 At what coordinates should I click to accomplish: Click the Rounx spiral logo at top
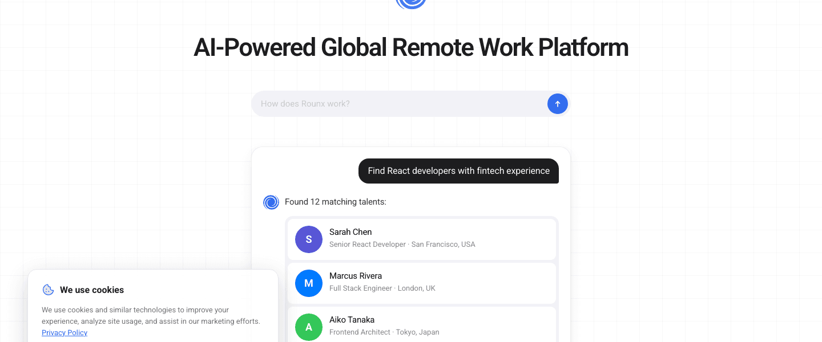pyautogui.click(x=411, y=3)
